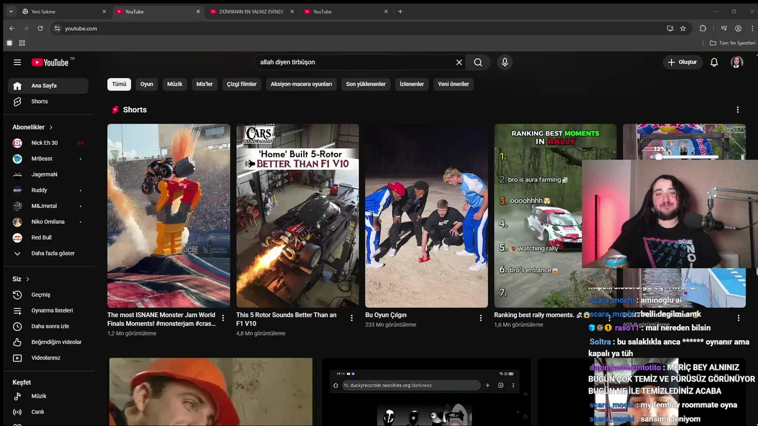Select the Müzik filter chip

[175, 84]
